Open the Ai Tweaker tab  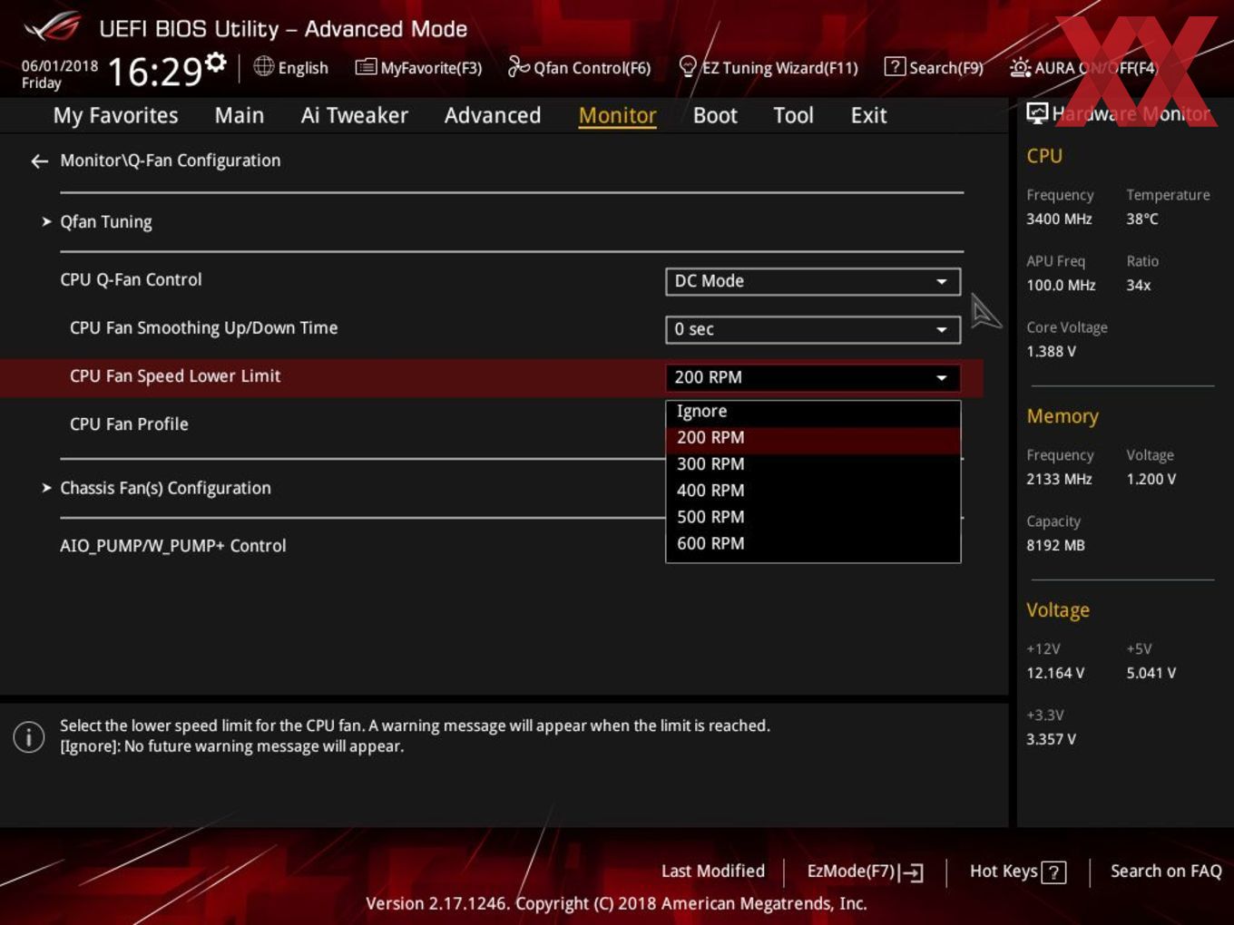[354, 115]
